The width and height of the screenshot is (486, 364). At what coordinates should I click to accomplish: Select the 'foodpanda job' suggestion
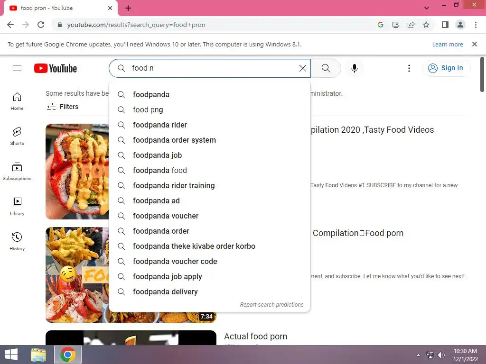coord(210,155)
